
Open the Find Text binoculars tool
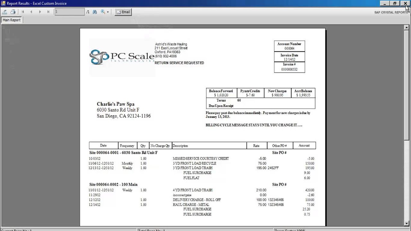coord(95,12)
